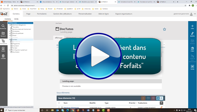Expand Mentions Obligatoires tree node
Viewport: 197px width, 112px height.
(10, 25)
